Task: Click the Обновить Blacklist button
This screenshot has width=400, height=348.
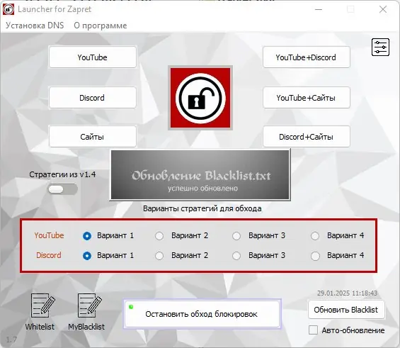Action: pos(346,310)
